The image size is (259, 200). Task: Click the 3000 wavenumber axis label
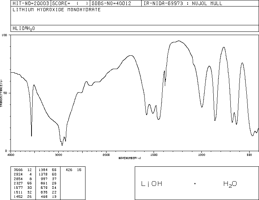[x=58, y=154]
